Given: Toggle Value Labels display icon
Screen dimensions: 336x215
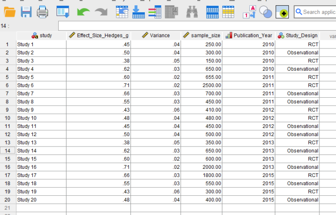Looking at the screenshot, I should coord(249,12).
